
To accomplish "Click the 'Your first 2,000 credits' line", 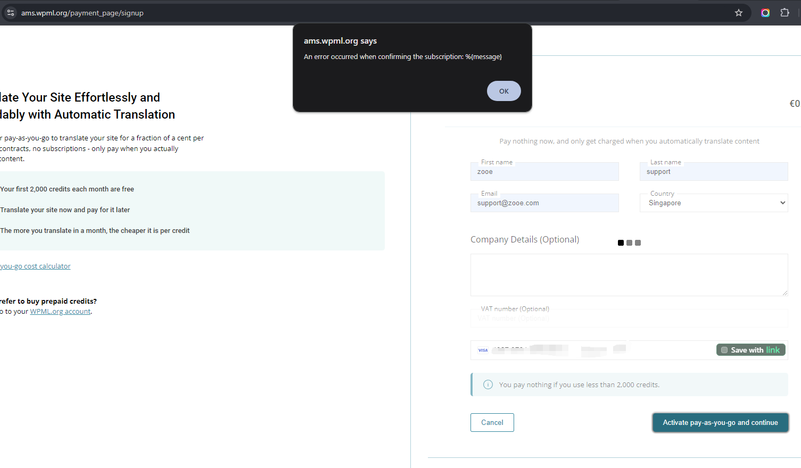I will 67,189.
